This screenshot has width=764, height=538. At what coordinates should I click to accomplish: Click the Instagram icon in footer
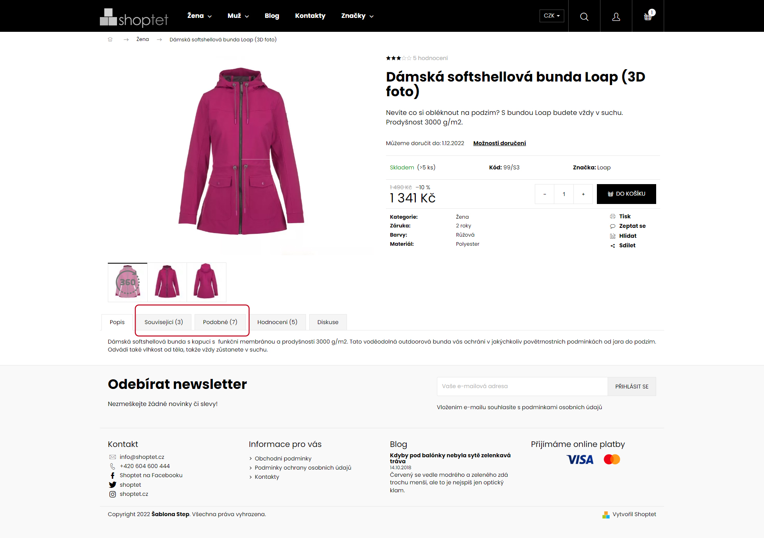[113, 494]
